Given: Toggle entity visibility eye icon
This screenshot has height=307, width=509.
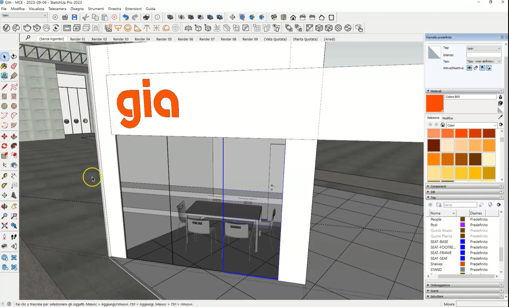Looking at the screenshot, I should click(x=469, y=68).
